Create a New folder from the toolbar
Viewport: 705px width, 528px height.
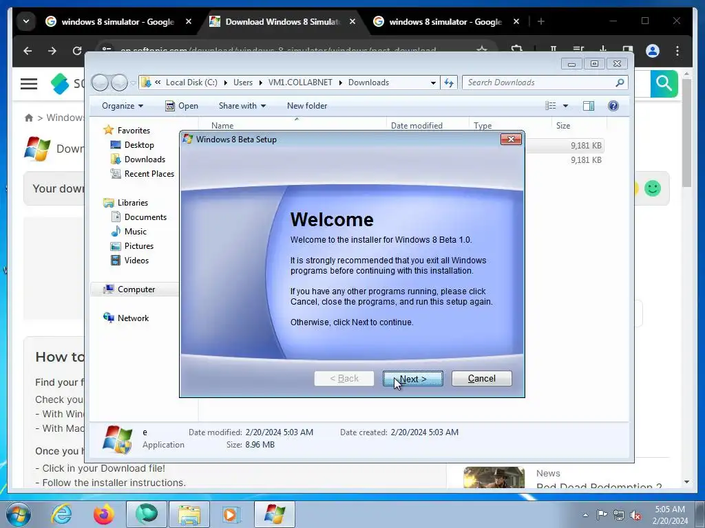point(307,105)
